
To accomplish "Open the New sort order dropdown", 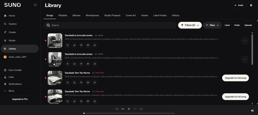I will (x=212, y=25).
